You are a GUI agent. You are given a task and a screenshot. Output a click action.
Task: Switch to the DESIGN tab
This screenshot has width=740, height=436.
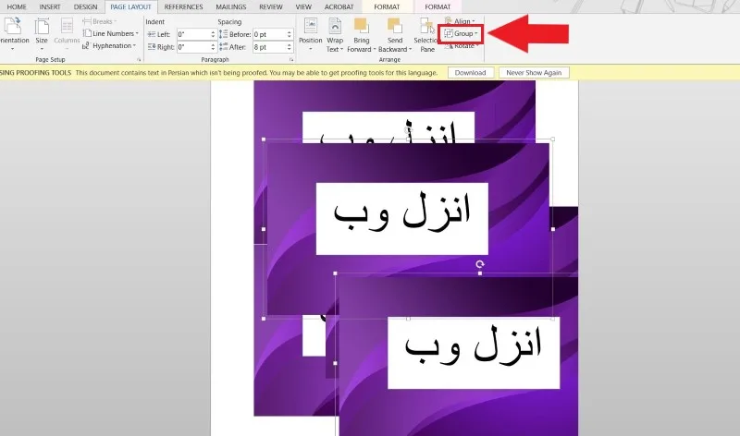(85, 6)
